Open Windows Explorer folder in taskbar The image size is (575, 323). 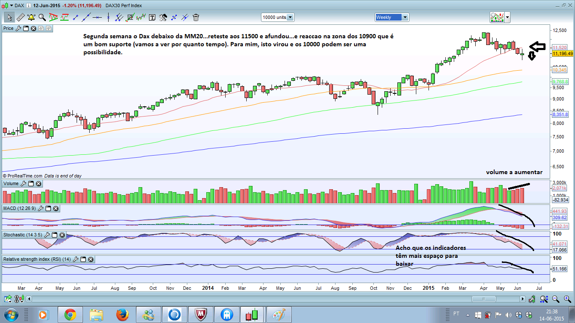(x=96, y=315)
